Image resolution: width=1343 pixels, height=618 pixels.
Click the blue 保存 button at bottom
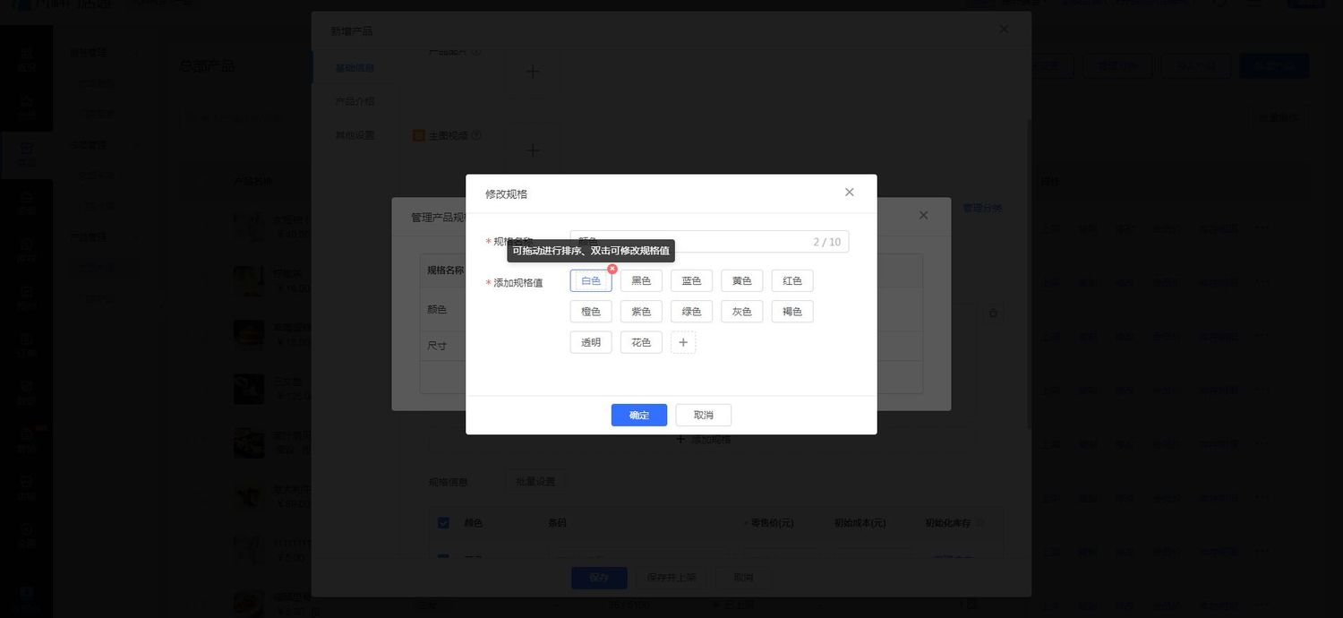[599, 578]
